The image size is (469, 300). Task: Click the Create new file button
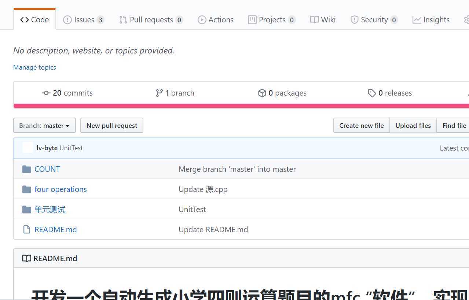[x=362, y=125]
